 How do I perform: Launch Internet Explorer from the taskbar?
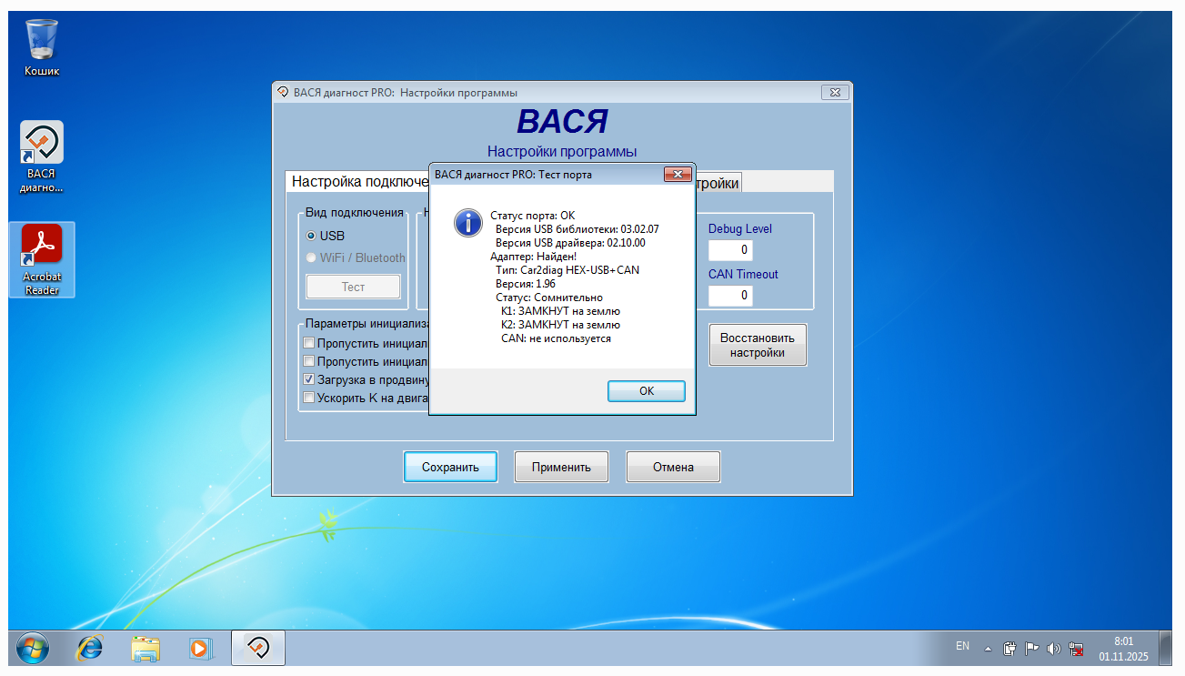[89, 648]
